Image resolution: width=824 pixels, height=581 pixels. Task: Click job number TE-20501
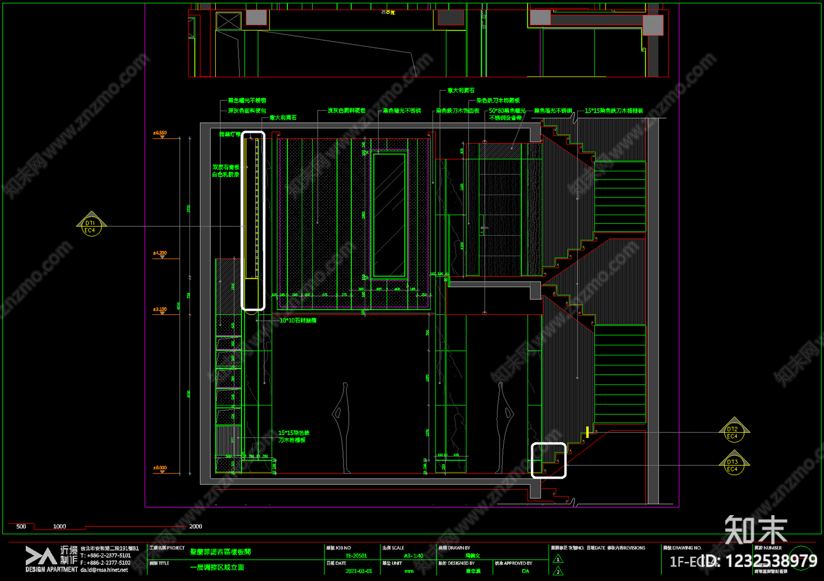pyautogui.click(x=356, y=556)
